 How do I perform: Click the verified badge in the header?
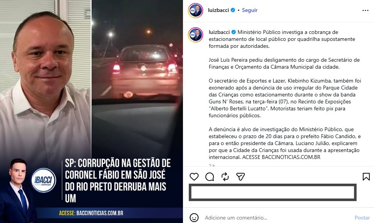[x=233, y=10]
